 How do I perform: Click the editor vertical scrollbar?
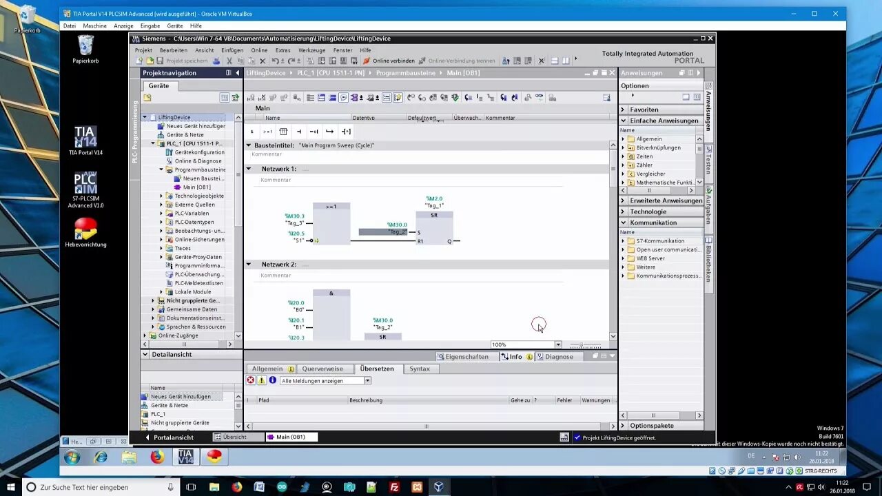click(x=613, y=240)
